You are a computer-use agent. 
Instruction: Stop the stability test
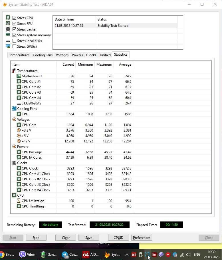click(36, 238)
